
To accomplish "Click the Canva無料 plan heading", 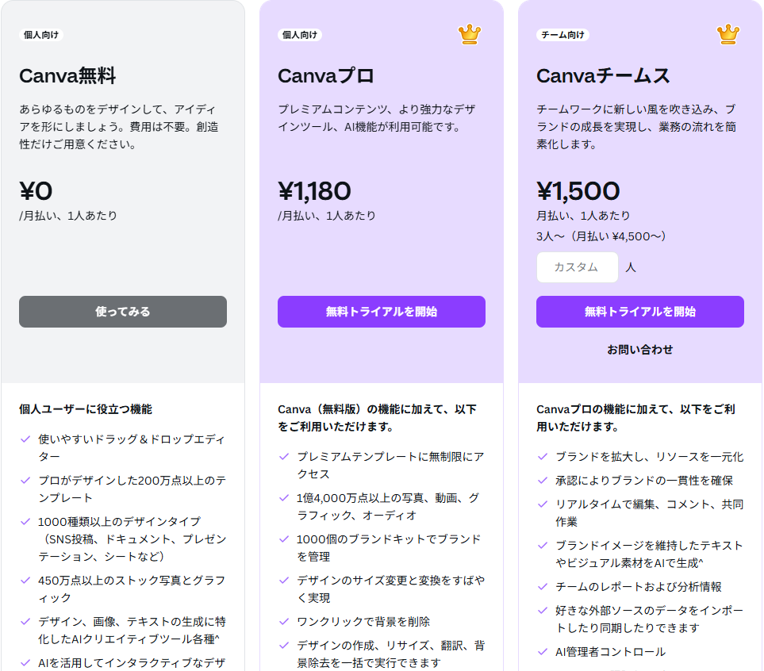I will (x=67, y=76).
